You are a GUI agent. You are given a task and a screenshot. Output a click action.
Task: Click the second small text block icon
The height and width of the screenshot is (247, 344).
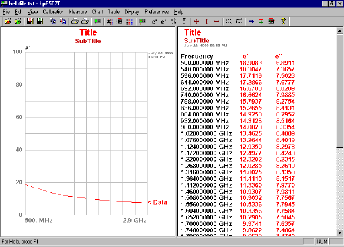pos(239,21)
